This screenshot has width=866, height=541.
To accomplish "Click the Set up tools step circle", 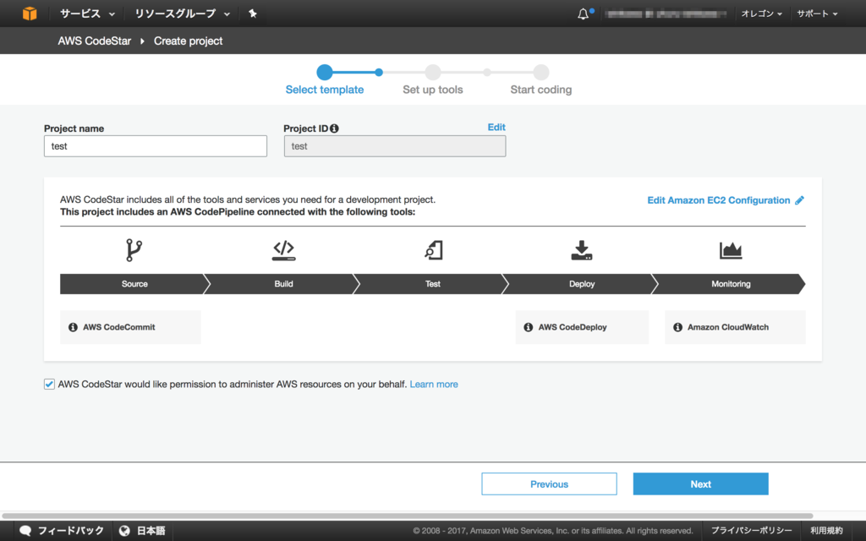I will pos(433,73).
